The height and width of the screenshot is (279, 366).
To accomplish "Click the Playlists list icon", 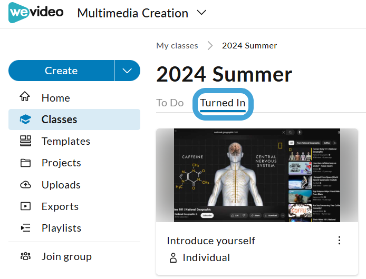I will 25,228.
